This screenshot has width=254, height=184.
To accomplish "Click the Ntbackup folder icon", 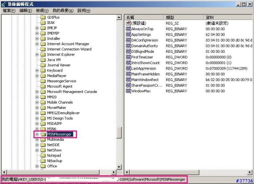I will coord(43,161).
